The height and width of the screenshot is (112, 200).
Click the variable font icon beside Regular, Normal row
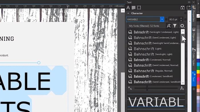pos(130,71)
